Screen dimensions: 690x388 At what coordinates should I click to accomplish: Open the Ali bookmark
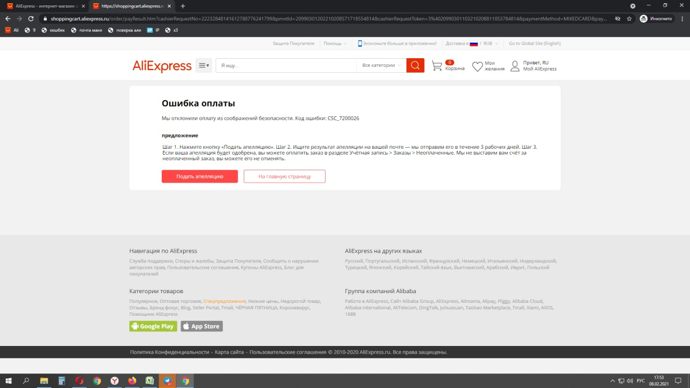point(12,30)
